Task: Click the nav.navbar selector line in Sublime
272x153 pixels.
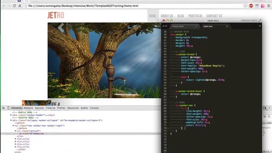Action: 178,34
